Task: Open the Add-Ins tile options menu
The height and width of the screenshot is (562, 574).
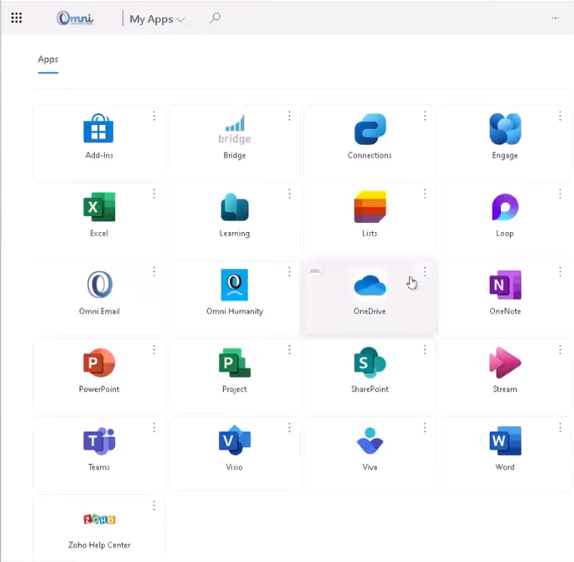Action: (x=154, y=116)
